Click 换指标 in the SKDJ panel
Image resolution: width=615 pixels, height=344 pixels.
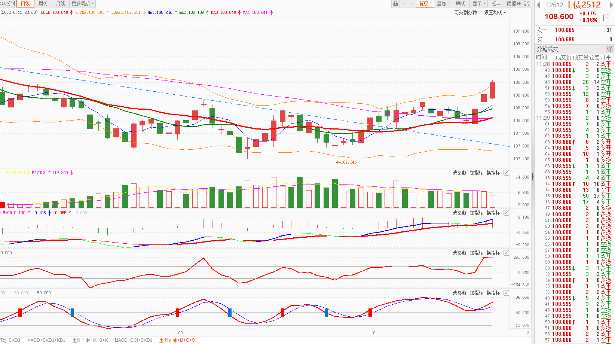(493, 293)
